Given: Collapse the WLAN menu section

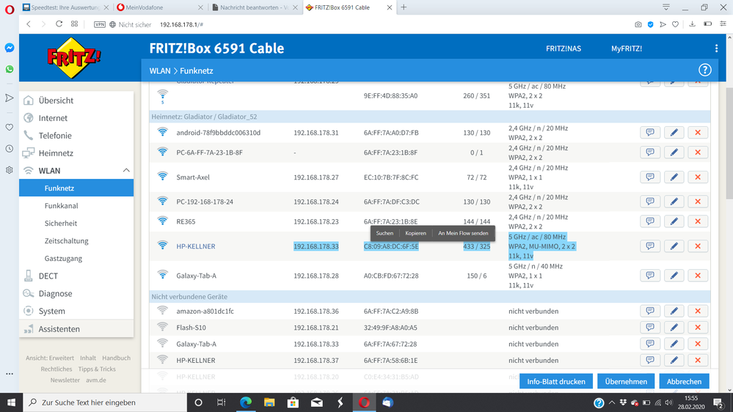Looking at the screenshot, I should point(126,171).
